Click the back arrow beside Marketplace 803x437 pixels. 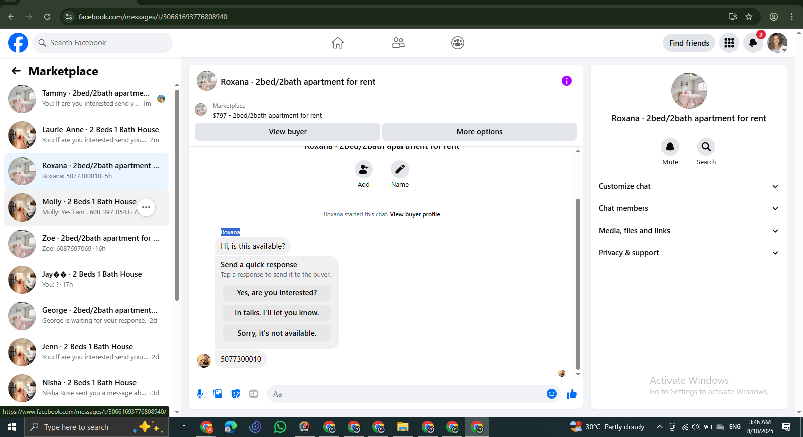(x=16, y=71)
